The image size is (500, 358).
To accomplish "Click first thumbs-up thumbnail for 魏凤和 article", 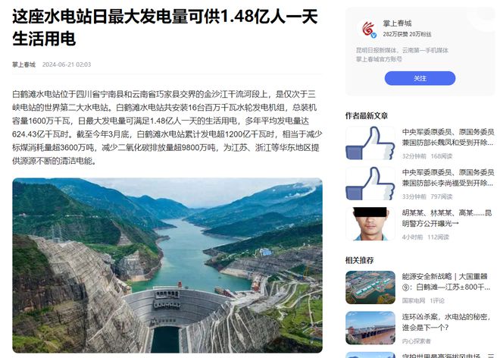I will pos(370,143).
